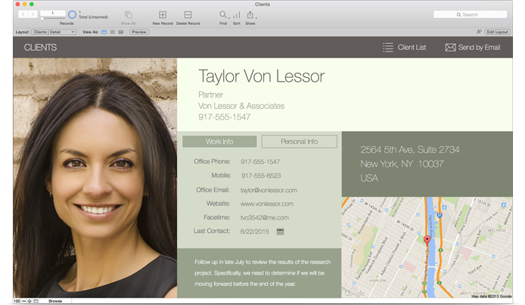Click the CLIENTS header title
The width and height of the screenshot is (525, 305).
tap(40, 48)
